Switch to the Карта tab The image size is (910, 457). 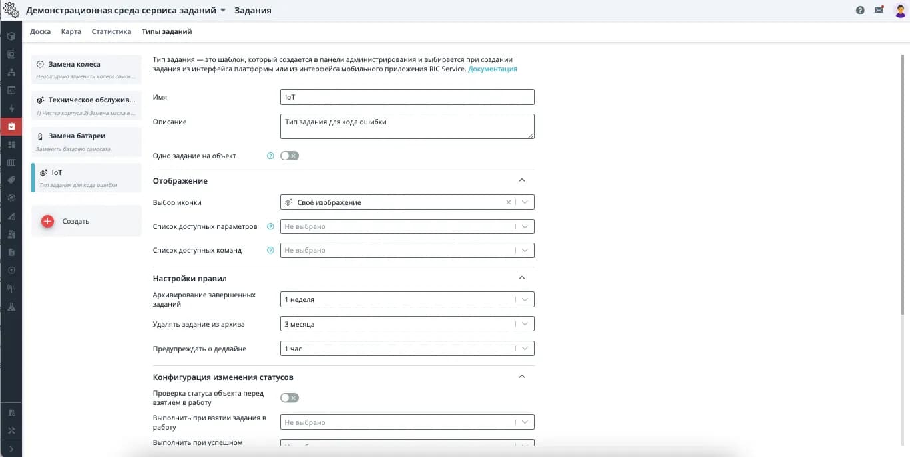71,31
